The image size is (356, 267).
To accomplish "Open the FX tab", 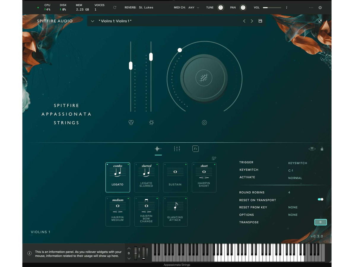I will coord(195,149).
